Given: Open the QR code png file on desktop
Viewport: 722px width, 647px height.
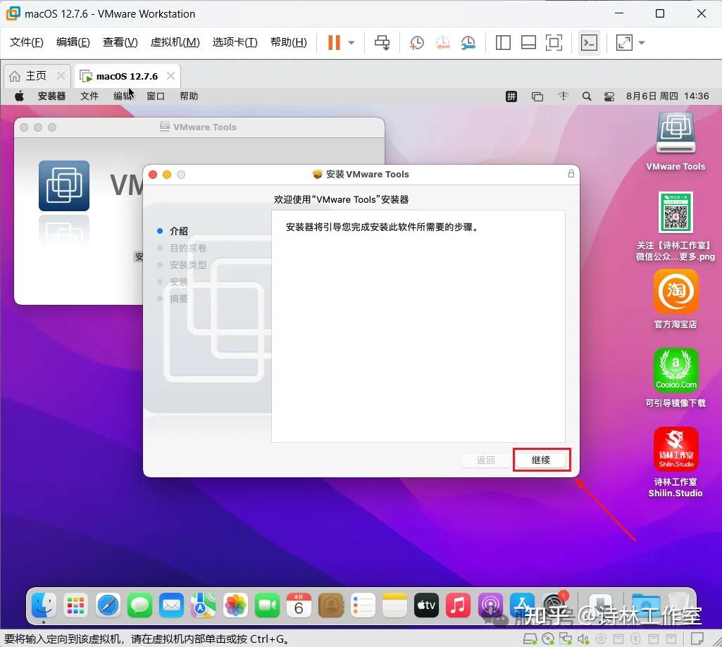Looking at the screenshot, I should [676, 227].
